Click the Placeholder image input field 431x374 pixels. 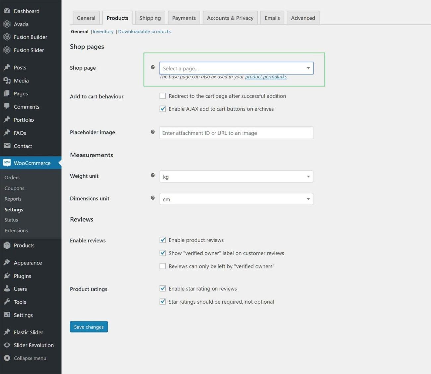pyautogui.click(x=236, y=133)
